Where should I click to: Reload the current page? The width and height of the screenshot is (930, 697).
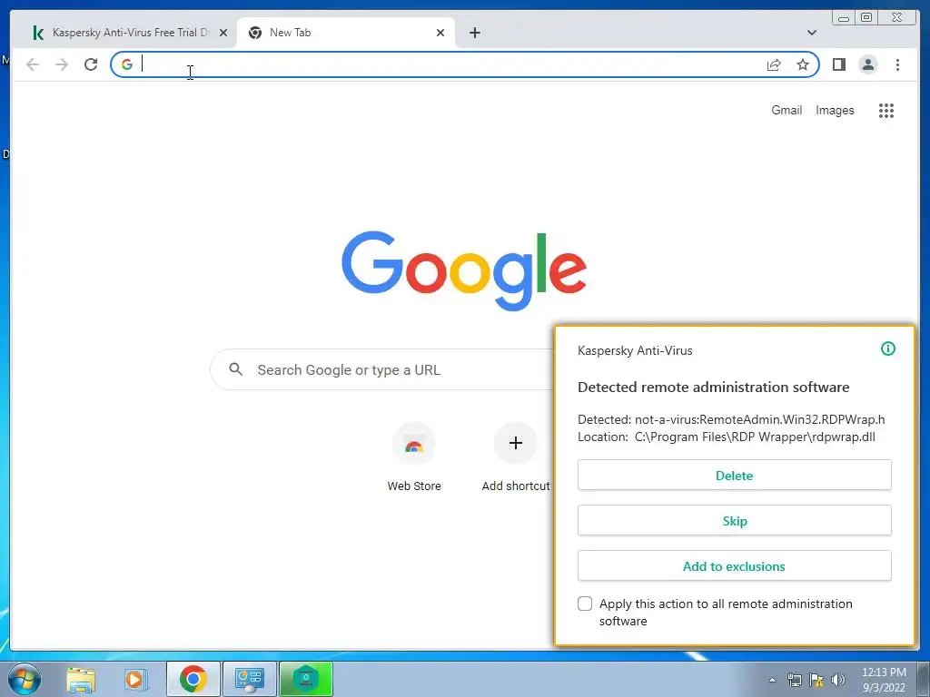click(x=91, y=64)
